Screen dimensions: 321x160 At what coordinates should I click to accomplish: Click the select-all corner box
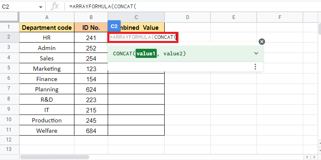[x=10, y=17]
